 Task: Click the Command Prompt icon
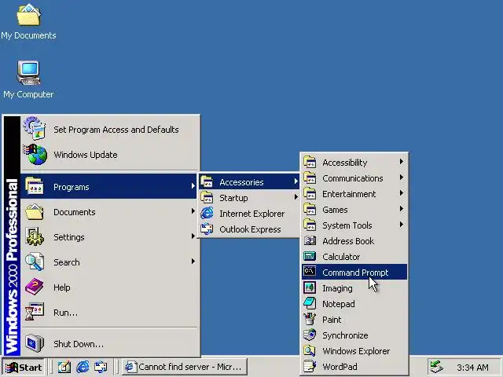(310, 272)
